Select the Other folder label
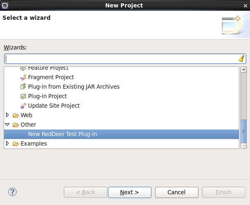This screenshot has width=250, height=205. [x=28, y=125]
